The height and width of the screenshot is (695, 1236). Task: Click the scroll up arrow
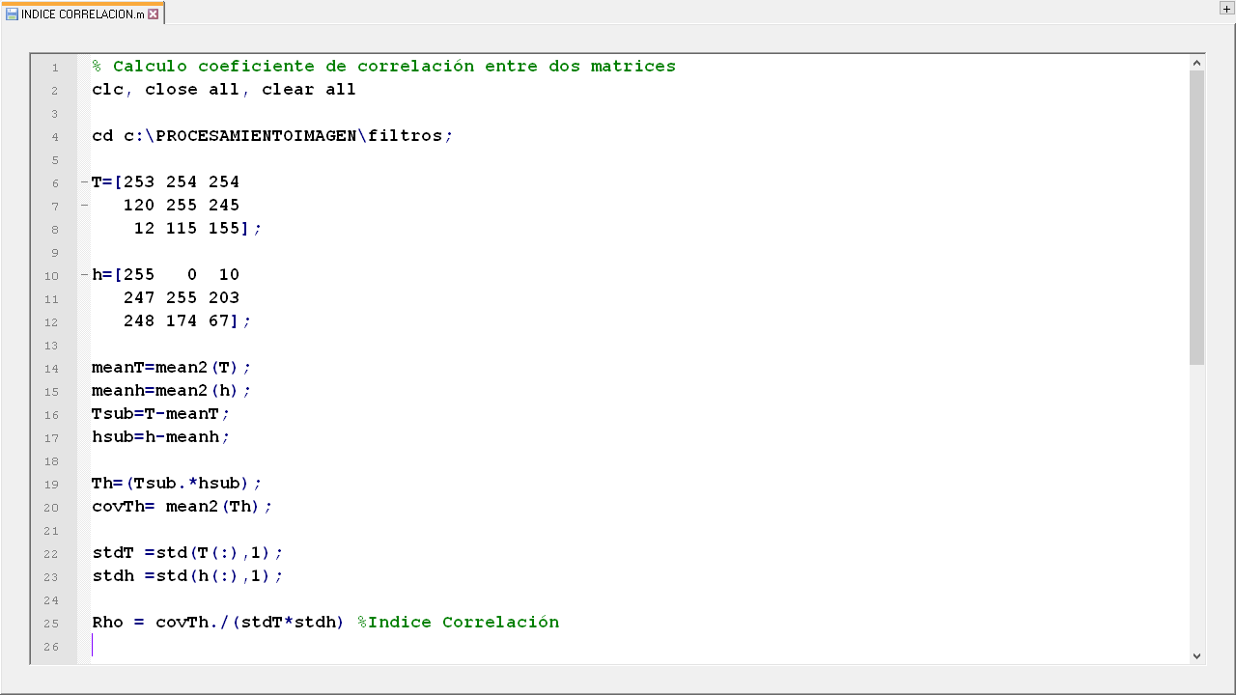point(1196,64)
